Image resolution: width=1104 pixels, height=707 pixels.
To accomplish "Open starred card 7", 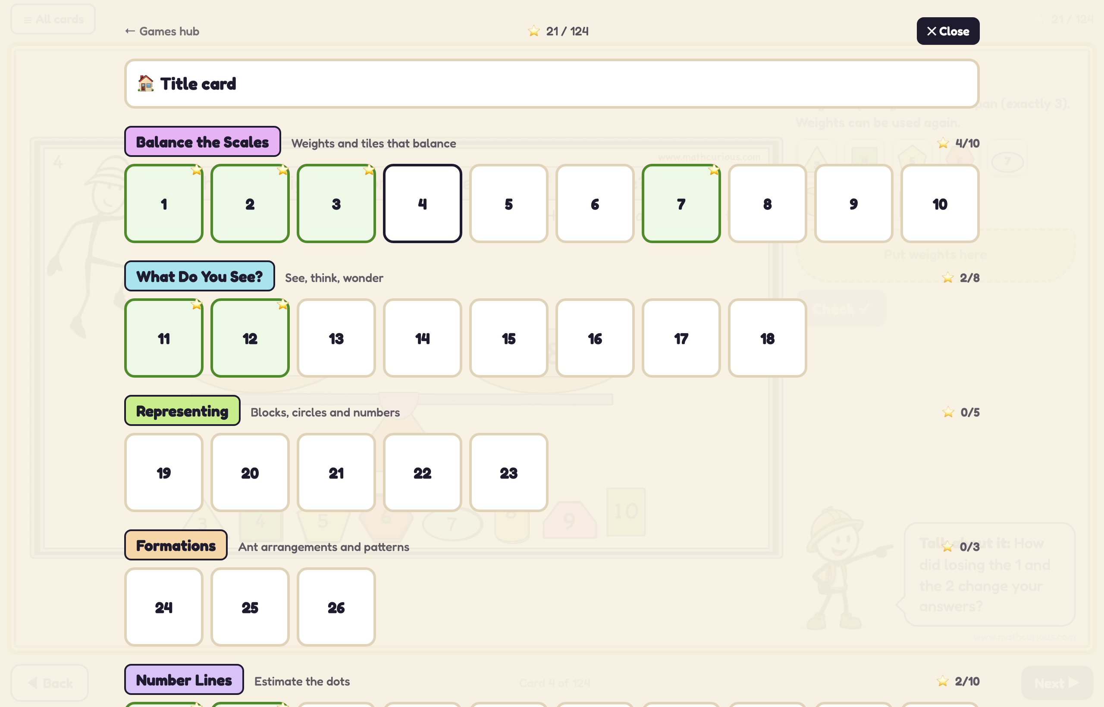I will (681, 204).
